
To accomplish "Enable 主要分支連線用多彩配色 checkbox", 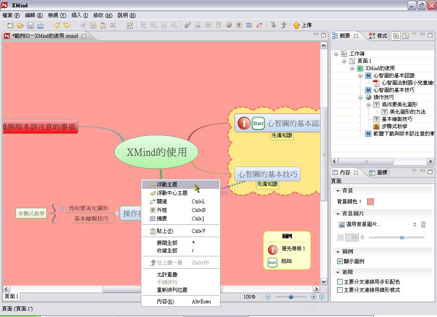I will [340, 282].
